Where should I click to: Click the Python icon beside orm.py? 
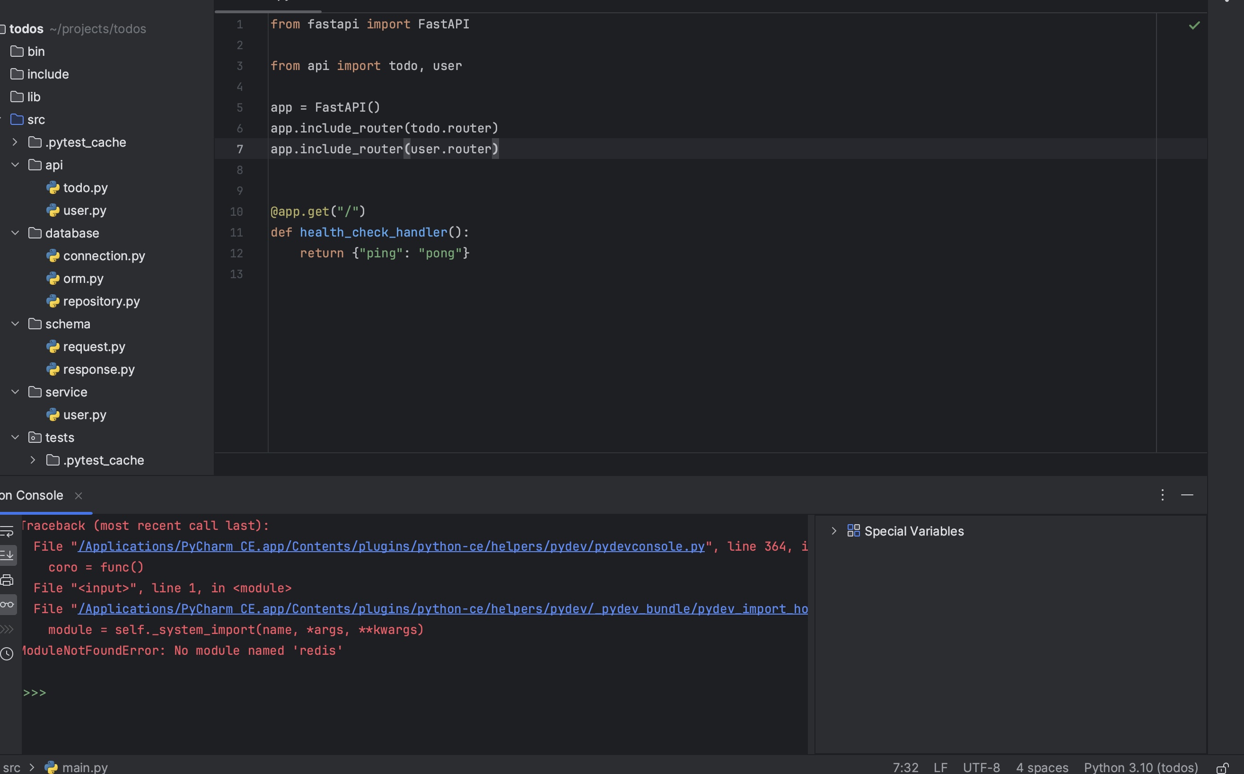pos(53,279)
